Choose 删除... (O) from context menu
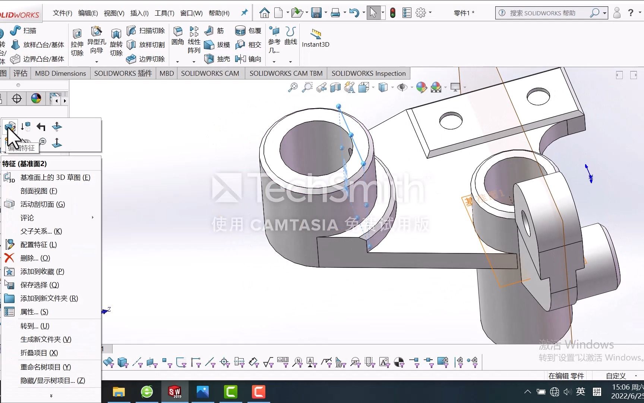The image size is (644, 403). click(x=51, y=258)
